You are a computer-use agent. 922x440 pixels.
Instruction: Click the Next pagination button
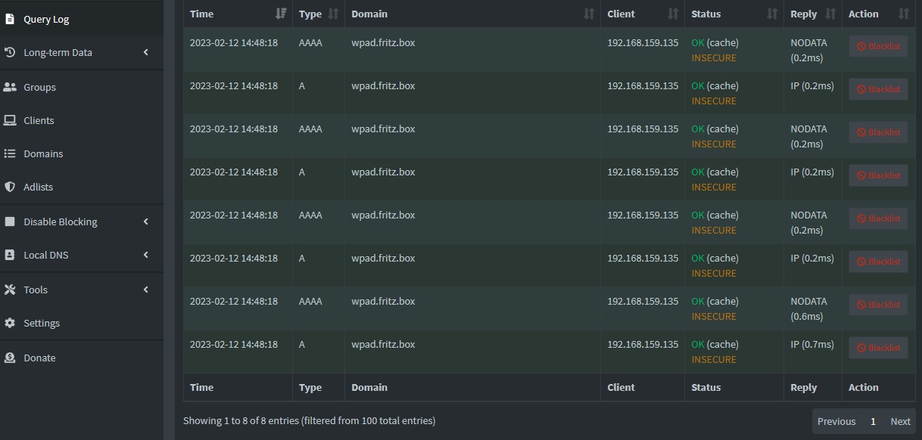pos(900,421)
